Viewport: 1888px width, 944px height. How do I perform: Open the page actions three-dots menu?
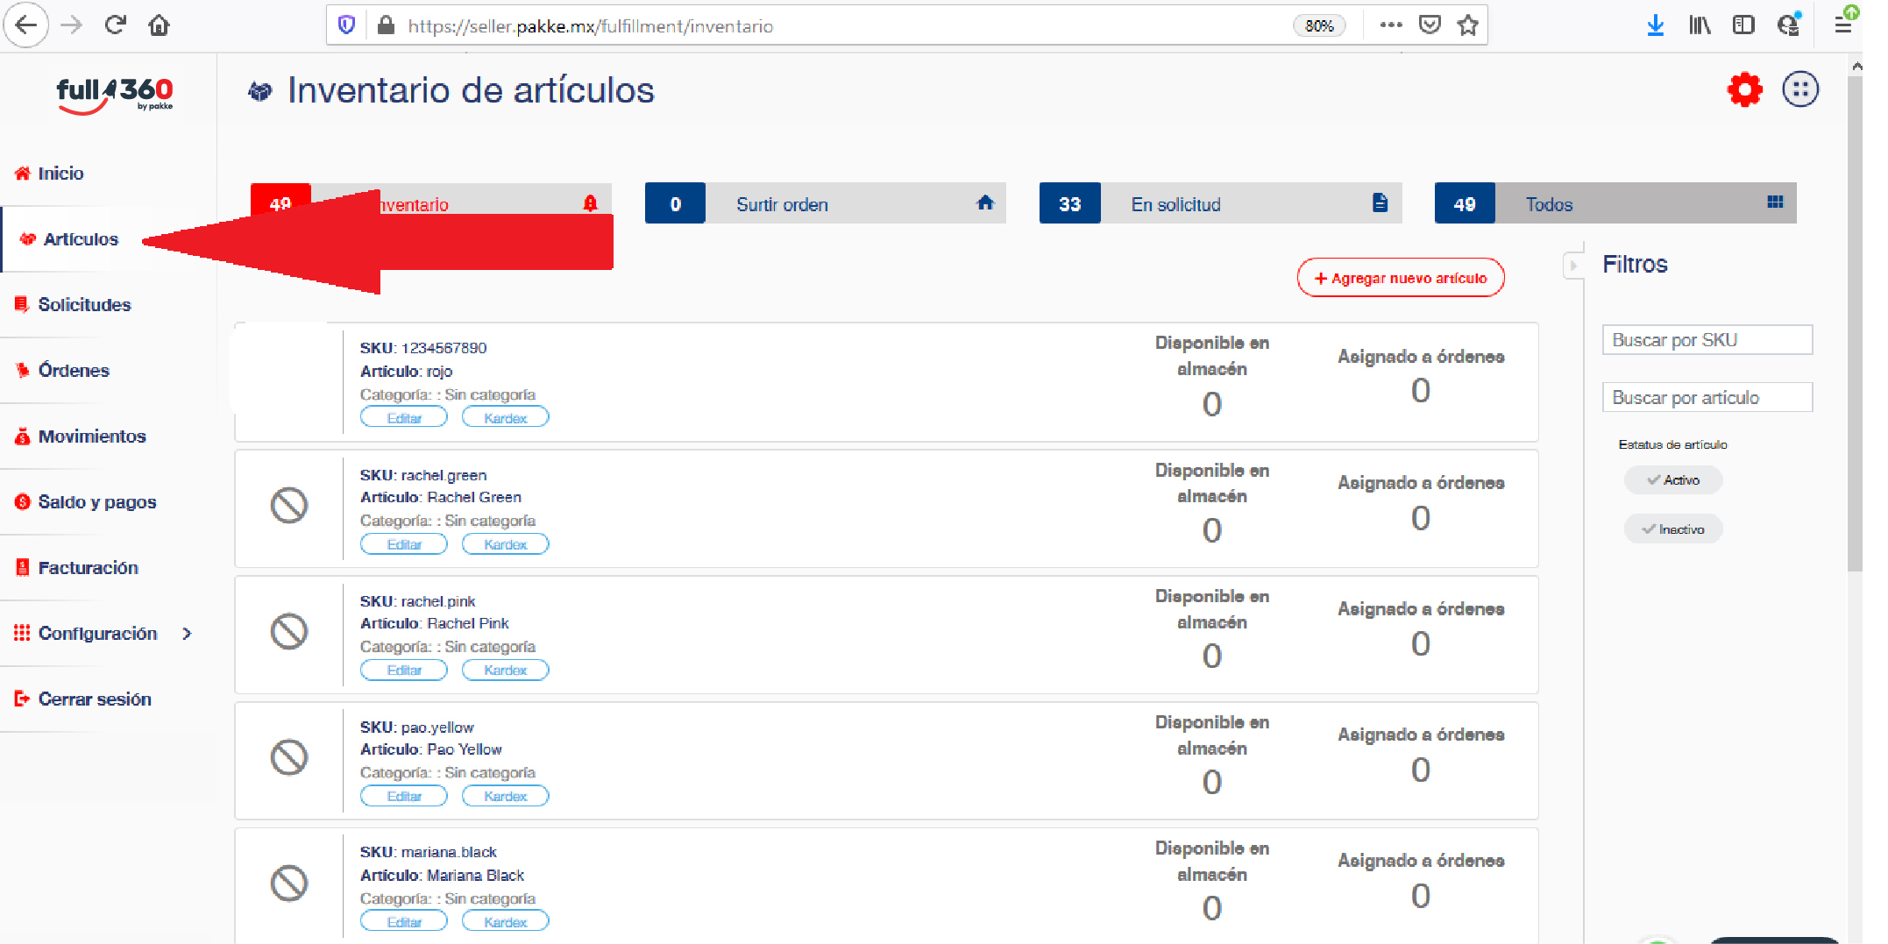(1390, 25)
